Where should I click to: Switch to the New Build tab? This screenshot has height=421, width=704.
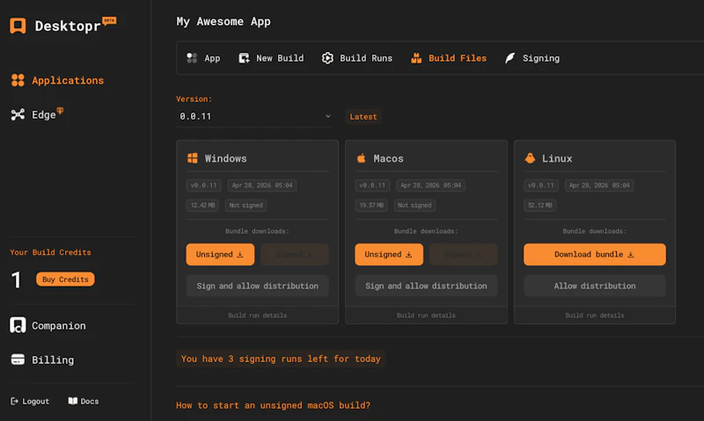[271, 58]
